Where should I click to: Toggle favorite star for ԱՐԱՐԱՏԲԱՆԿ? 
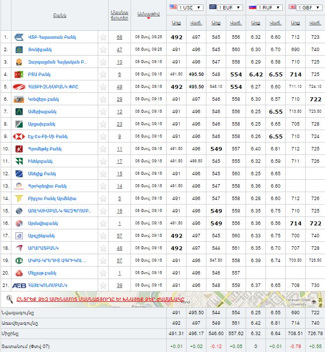click(x=103, y=248)
